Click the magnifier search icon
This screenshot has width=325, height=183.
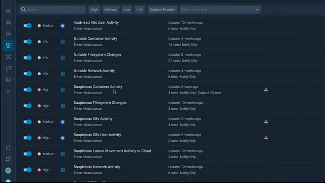(23, 10)
